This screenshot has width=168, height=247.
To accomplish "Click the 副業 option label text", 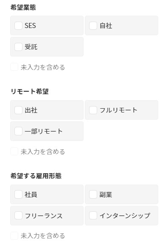I will tap(106, 194).
